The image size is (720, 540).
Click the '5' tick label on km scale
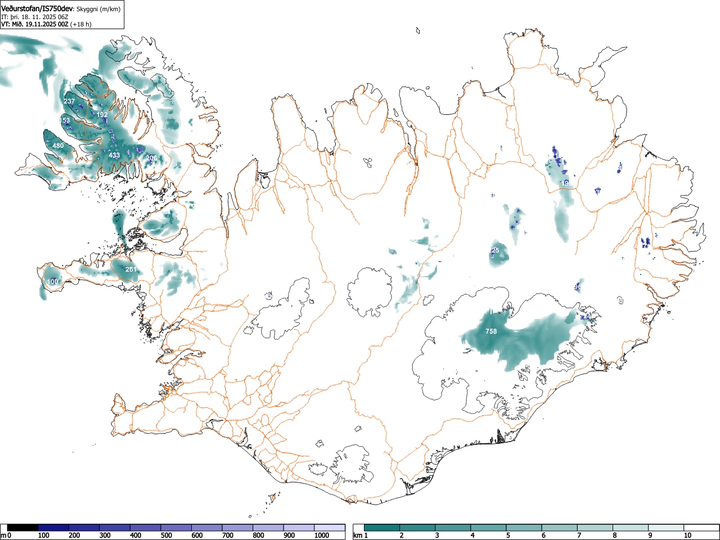508,535
